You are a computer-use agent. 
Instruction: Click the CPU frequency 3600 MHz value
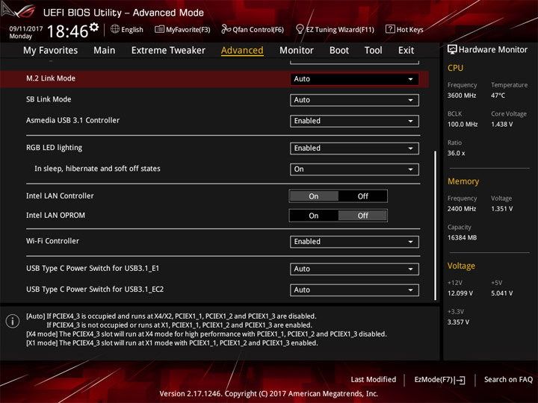click(x=462, y=96)
